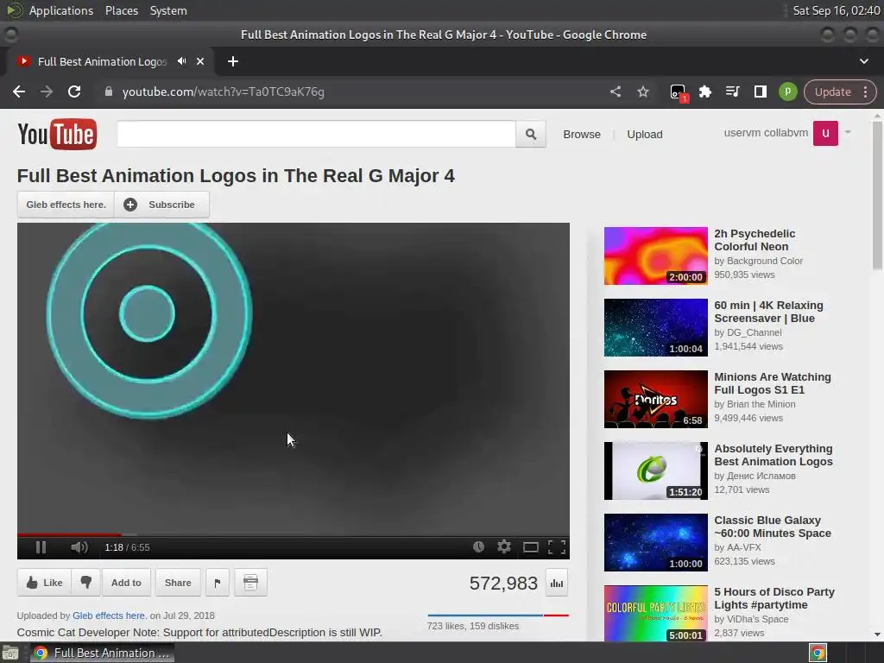Open Minions Are Watching Full Logos thumbnail
Screen dimensions: 884x663
coord(656,399)
